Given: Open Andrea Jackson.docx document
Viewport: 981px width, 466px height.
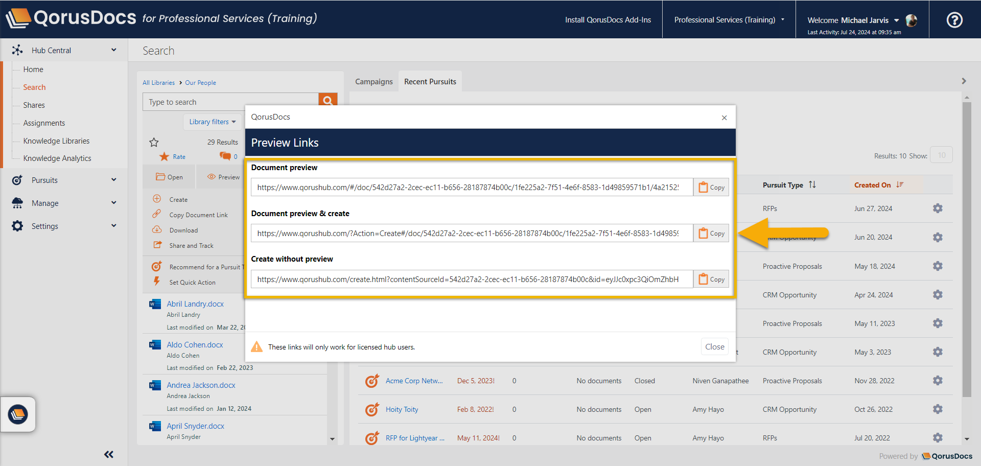Looking at the screenshot, I should pos(201,385).
